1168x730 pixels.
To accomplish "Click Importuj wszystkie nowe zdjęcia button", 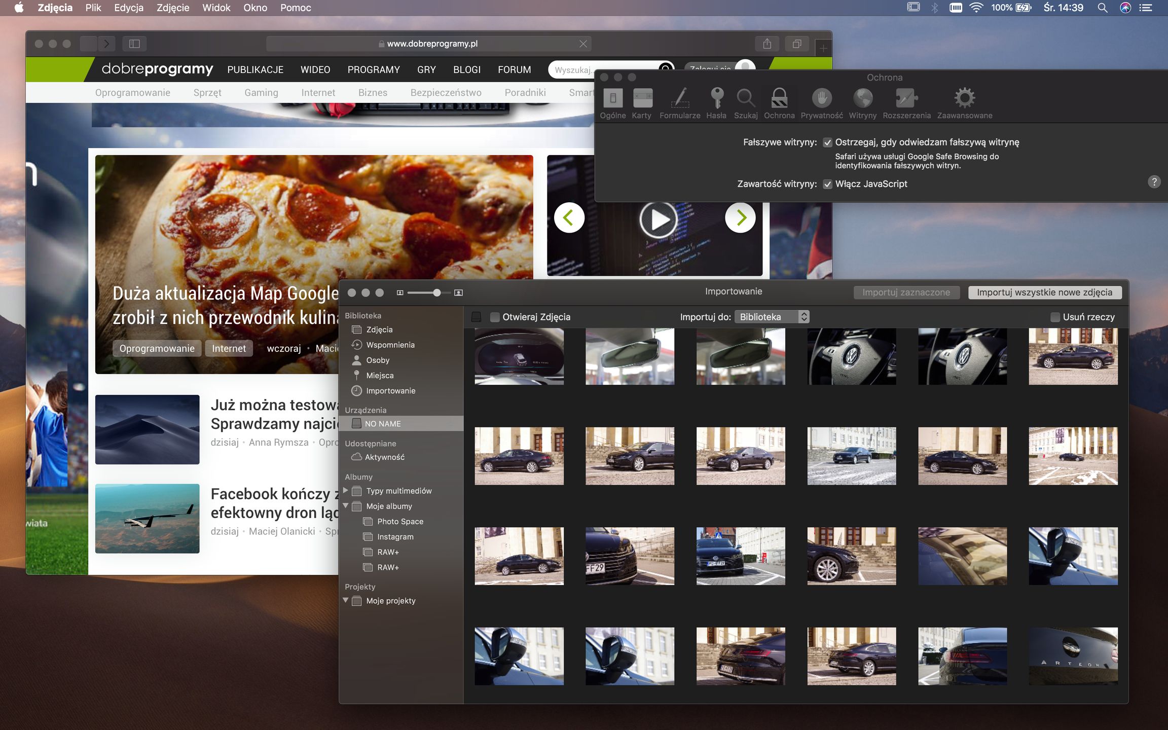I will point(1044,293).
